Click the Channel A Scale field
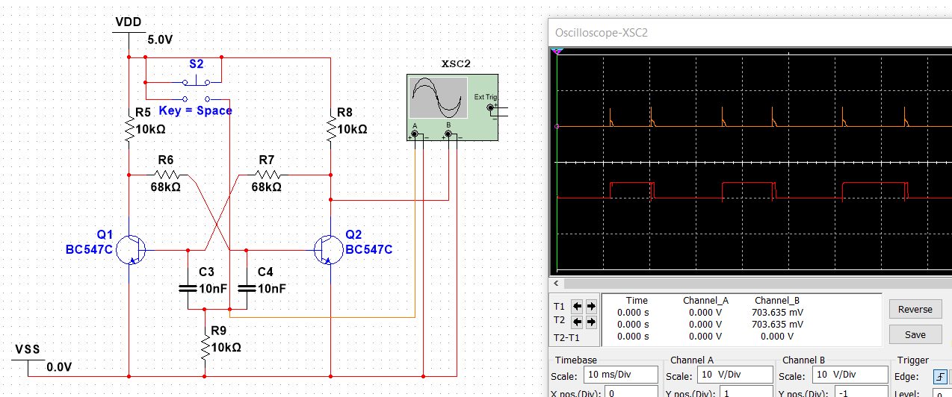Screen dimensions: 952x397 coord(735,375)
